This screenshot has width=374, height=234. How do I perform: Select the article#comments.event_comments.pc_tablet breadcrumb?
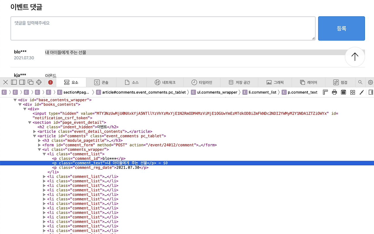coord(141,92)
